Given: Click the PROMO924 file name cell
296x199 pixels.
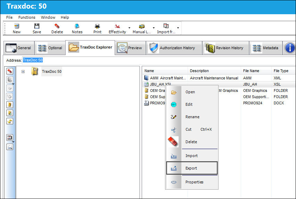Looking at the screenshot, I should click(253, 103).
